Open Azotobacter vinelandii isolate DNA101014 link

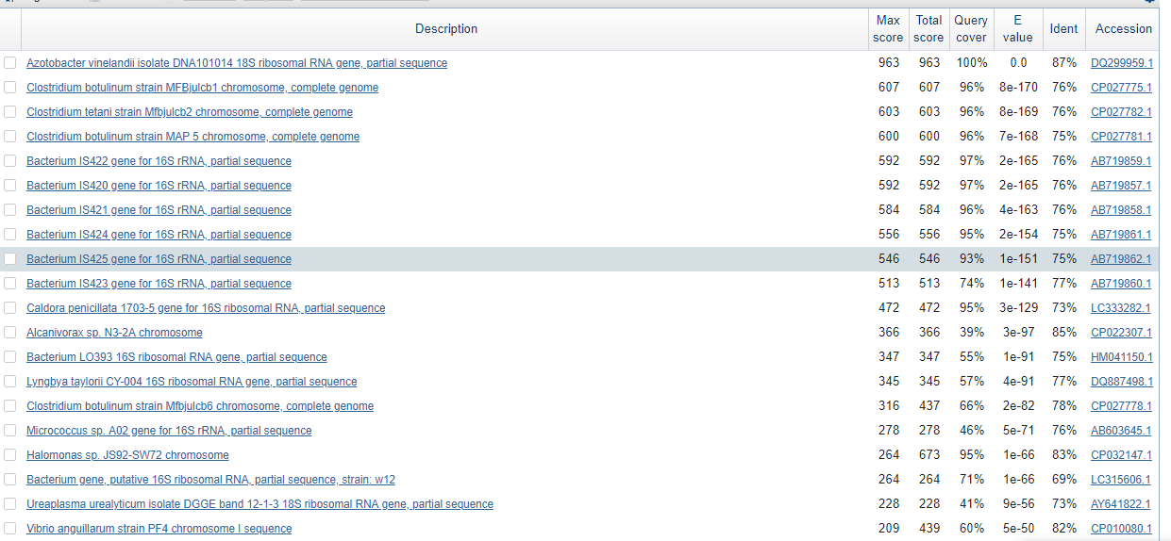[x=237, y=63]
